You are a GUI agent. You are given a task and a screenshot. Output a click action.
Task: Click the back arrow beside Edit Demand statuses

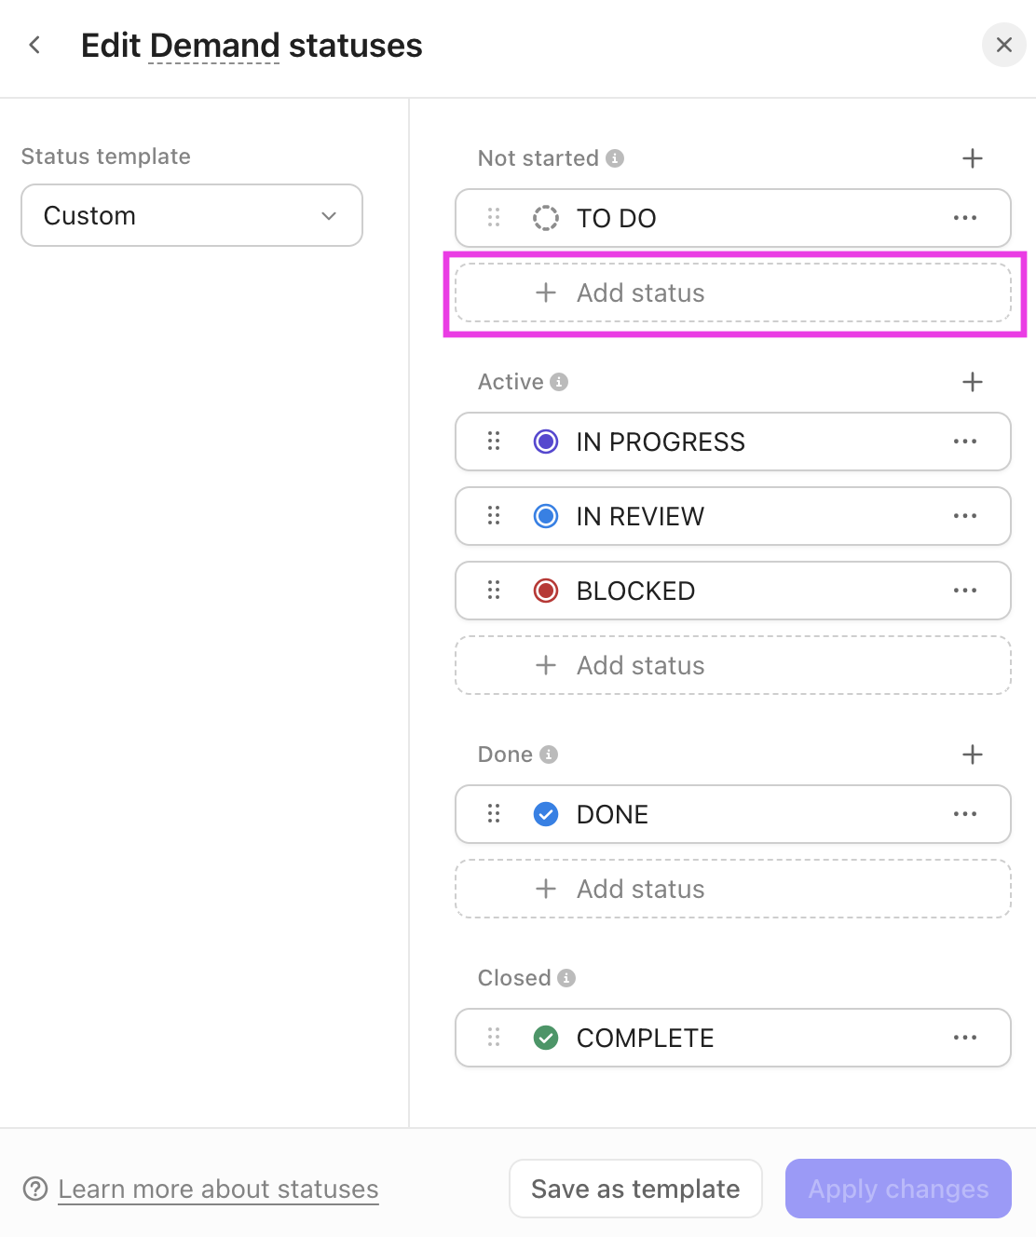point(34,44)
